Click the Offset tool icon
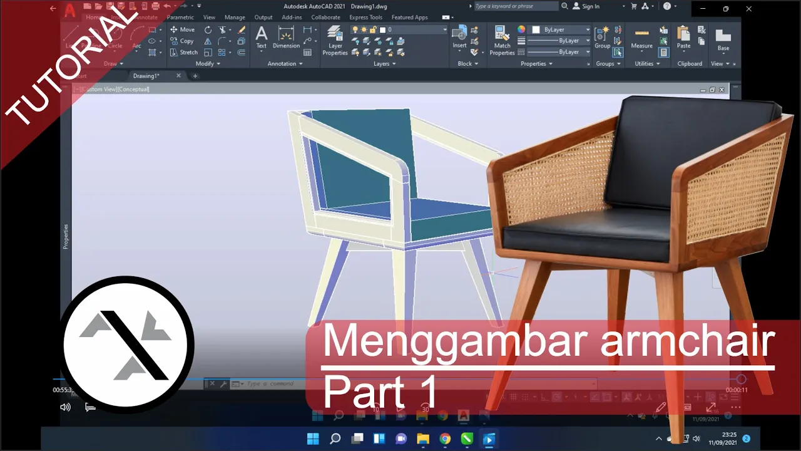The image size is (801, 451). tap(242, 52)
